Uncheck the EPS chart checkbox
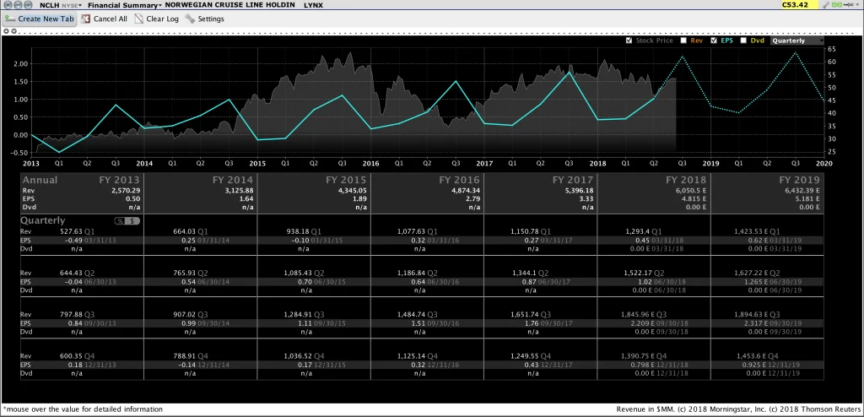The width and height of the screenshot is (864, 417). pyautogui.click(x=714, y=41)
